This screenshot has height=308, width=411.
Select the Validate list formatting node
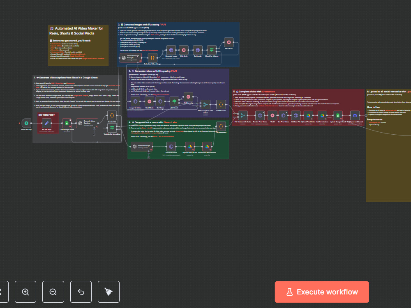point(112,128)
